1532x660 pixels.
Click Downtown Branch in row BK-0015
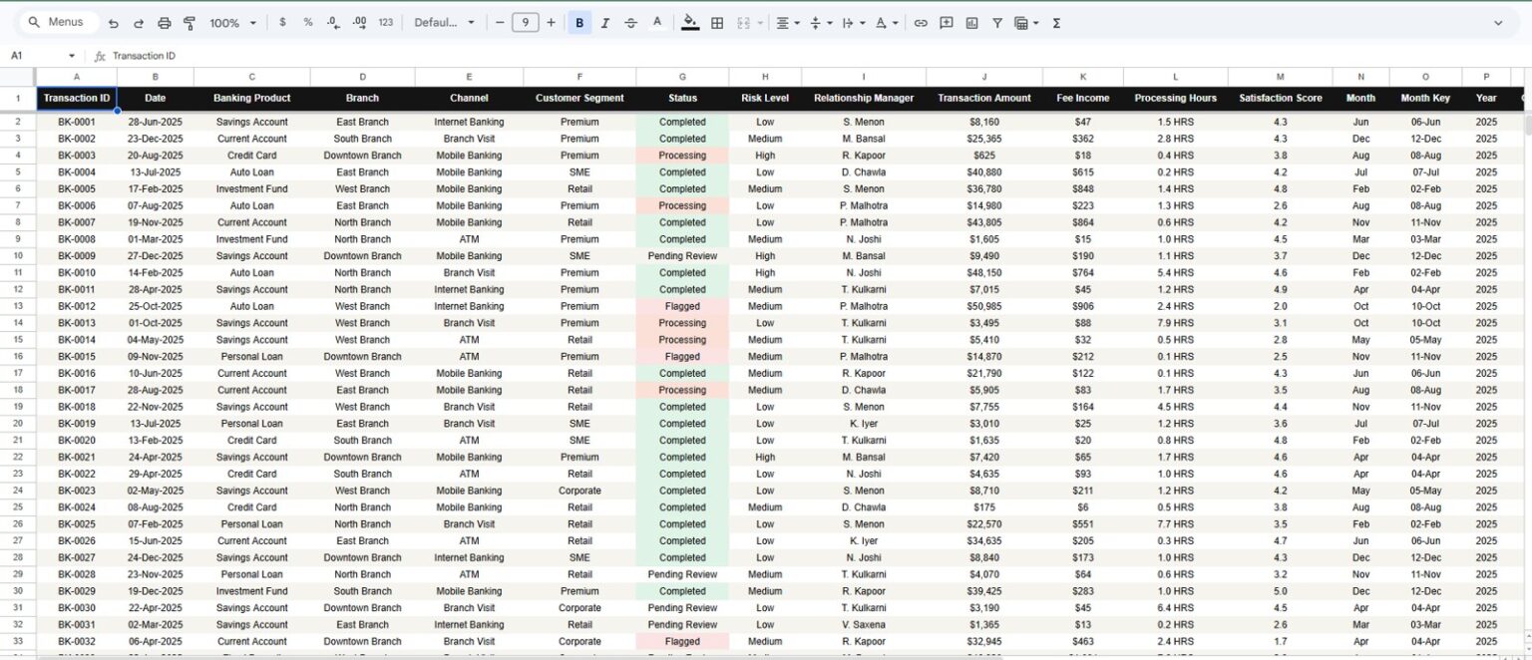click(x=362, y=357)
